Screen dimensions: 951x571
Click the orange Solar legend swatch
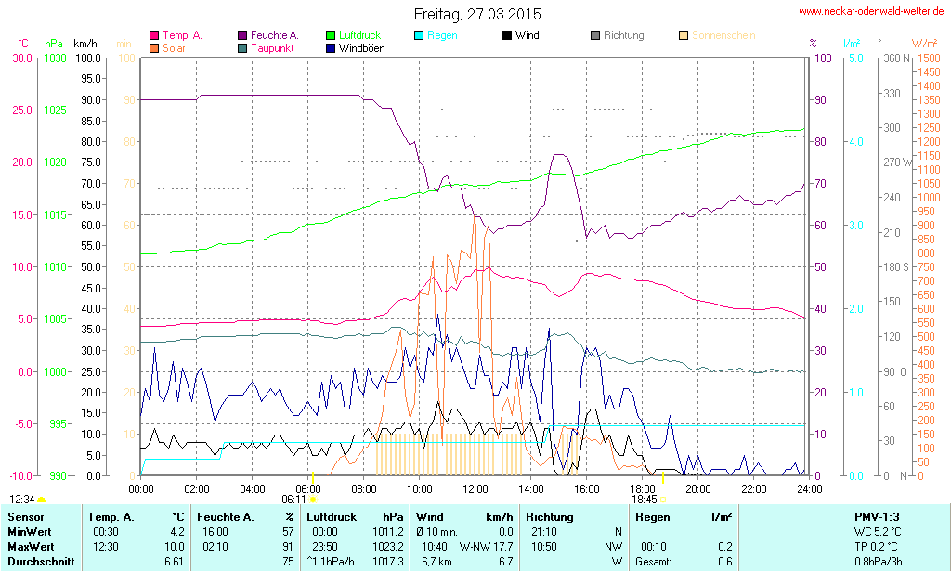click(x=154, y=48)
